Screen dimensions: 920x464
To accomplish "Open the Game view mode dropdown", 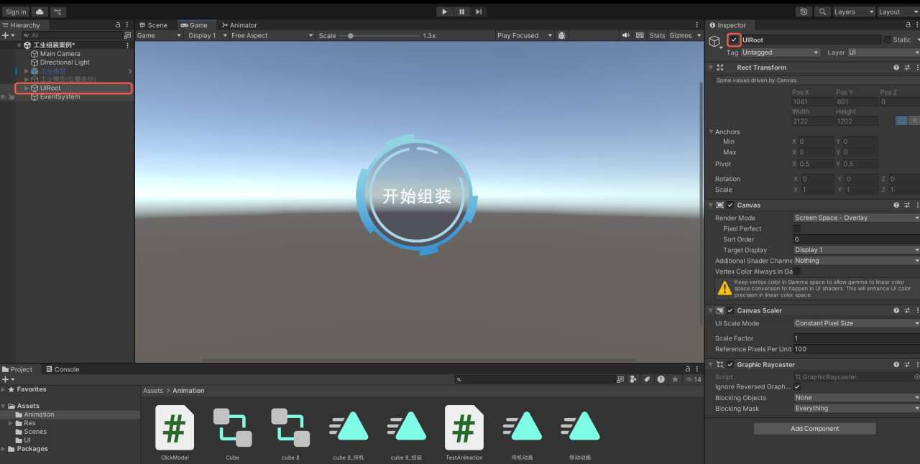I will pyautogui.click(x=159, y=35).
